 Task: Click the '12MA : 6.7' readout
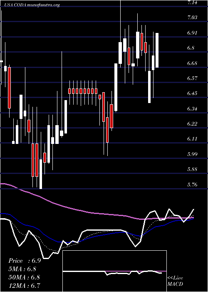point(24,285)
